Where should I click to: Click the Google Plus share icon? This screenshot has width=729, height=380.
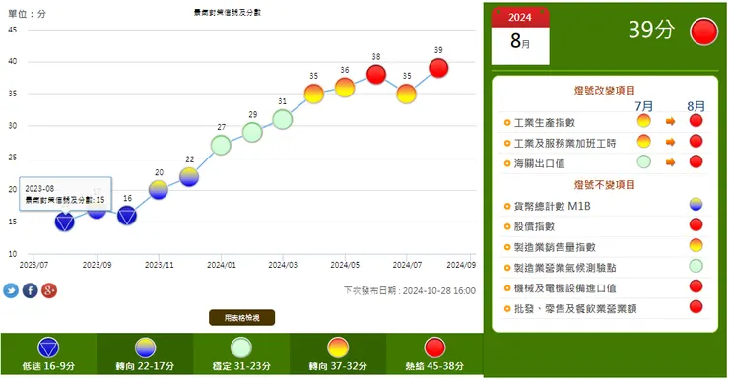click(x=49, y=290)
